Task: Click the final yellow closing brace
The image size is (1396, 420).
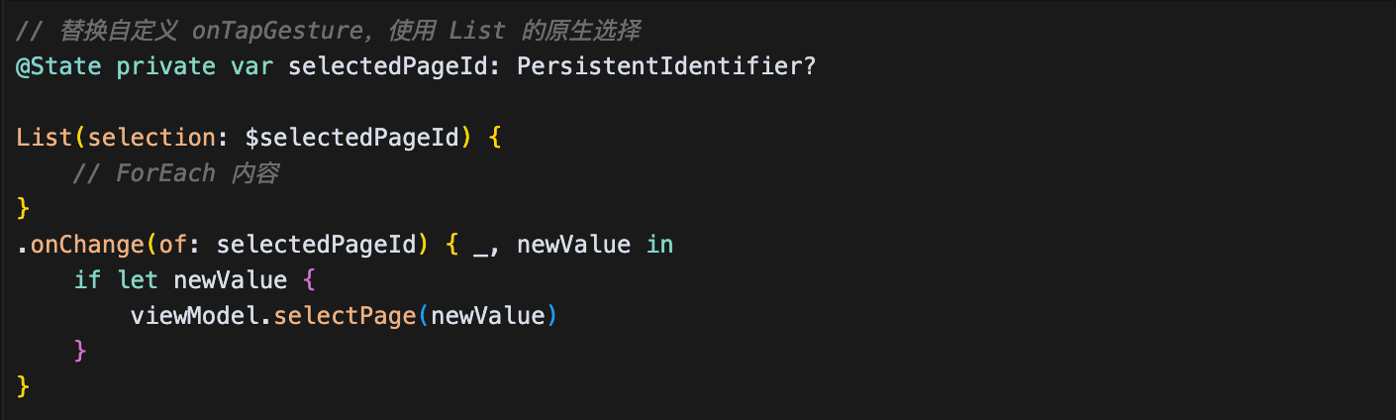Action: [24, 386]
